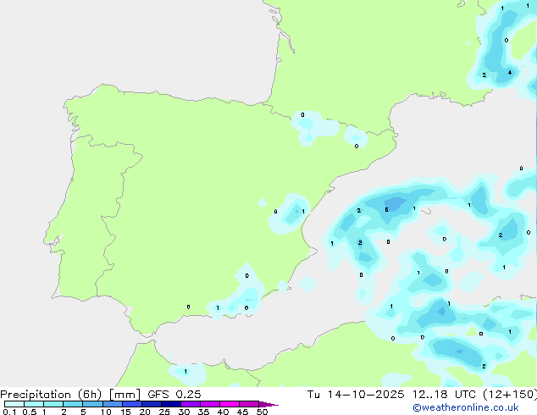Click the legend tick label '0.1'
The image size is (537, 415).
coord(9,412)
